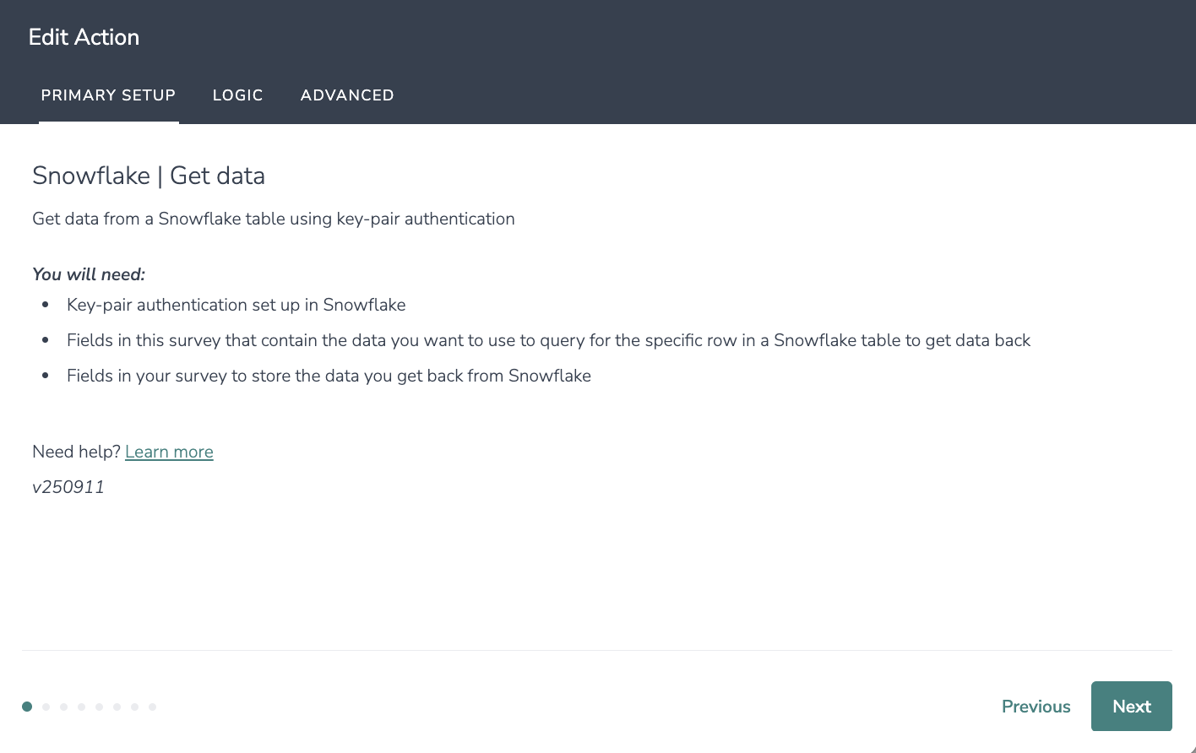Viewport: 1196px width, 753px height.
Task: Click the Key-pair authentication bullet item
Action: 236,305
